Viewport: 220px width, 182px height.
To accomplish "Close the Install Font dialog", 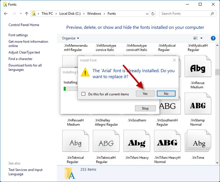I will coord(174,60).
